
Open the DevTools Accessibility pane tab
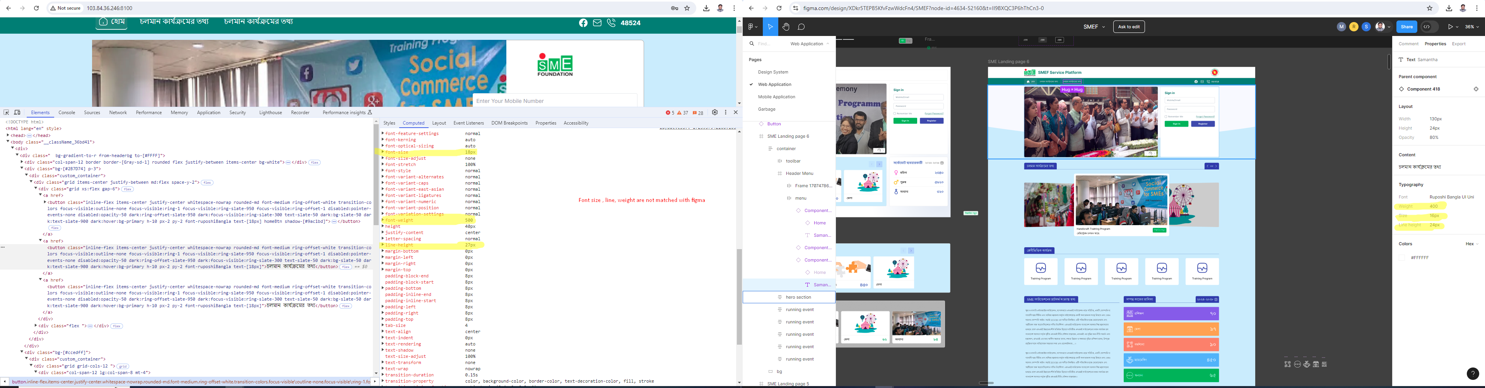(576, 123)
